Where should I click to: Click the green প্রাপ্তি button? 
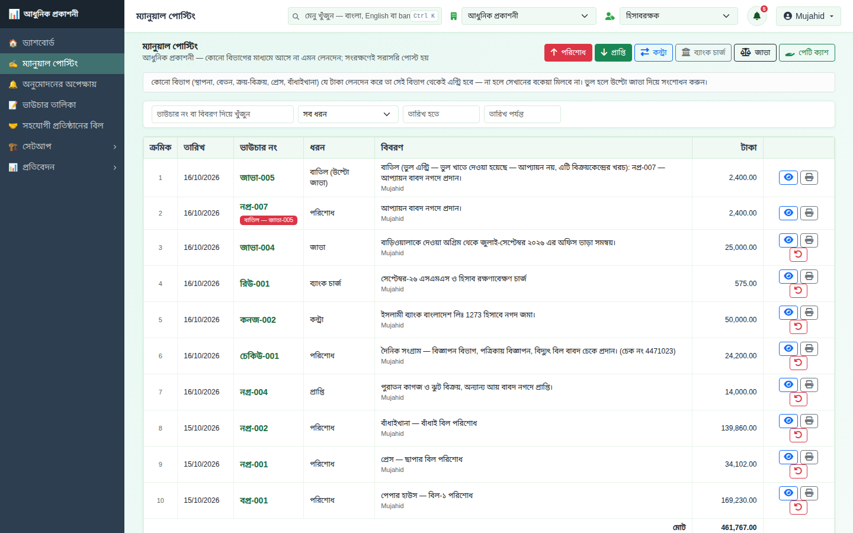613,53
